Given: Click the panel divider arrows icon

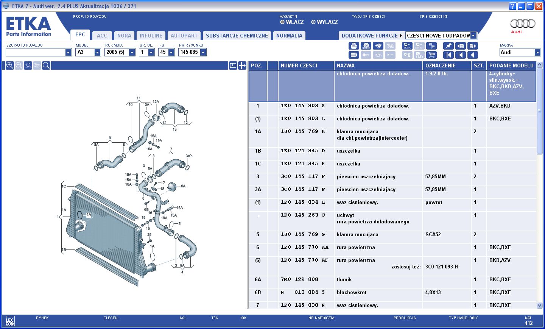Looking at the screenshot, I should [242, 65].
